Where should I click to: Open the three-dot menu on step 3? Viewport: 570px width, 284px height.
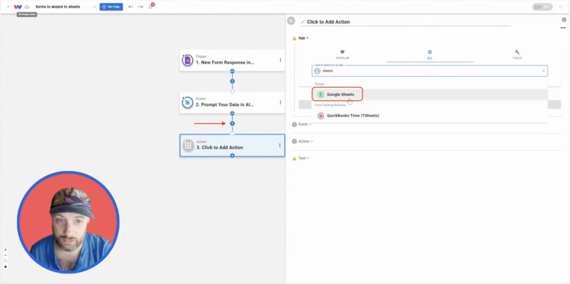coord(279,145)
